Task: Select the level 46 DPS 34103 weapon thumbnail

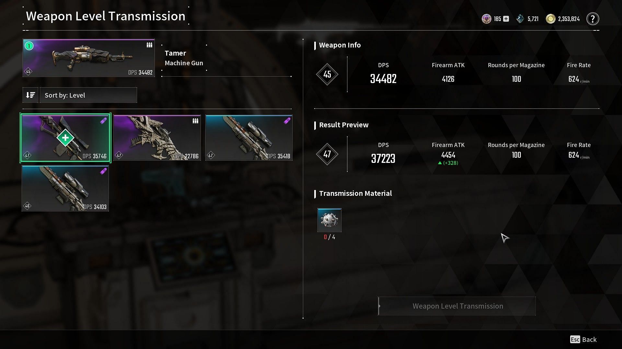Action: click(x=65, y=188)
